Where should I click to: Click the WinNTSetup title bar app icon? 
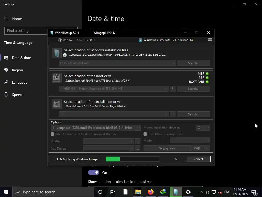point(52,33)
